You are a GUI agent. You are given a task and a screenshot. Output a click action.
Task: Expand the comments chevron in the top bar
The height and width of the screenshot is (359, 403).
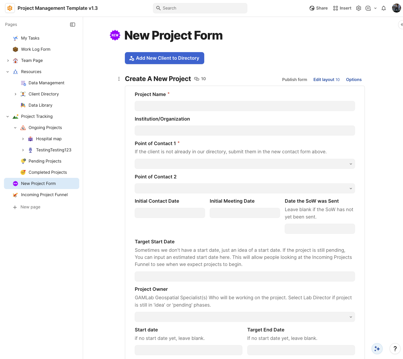click(x=375, y=8)
